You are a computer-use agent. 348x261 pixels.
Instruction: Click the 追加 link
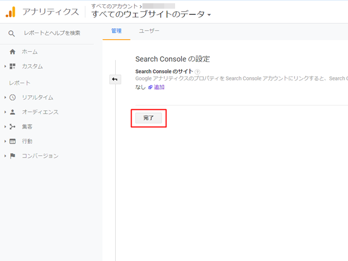point(159,87)
